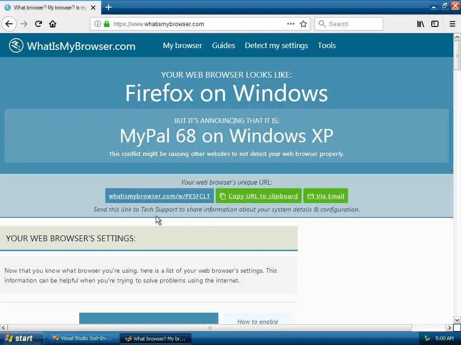Click the MyPal 68 on Windows XP text

coord(226,136)
